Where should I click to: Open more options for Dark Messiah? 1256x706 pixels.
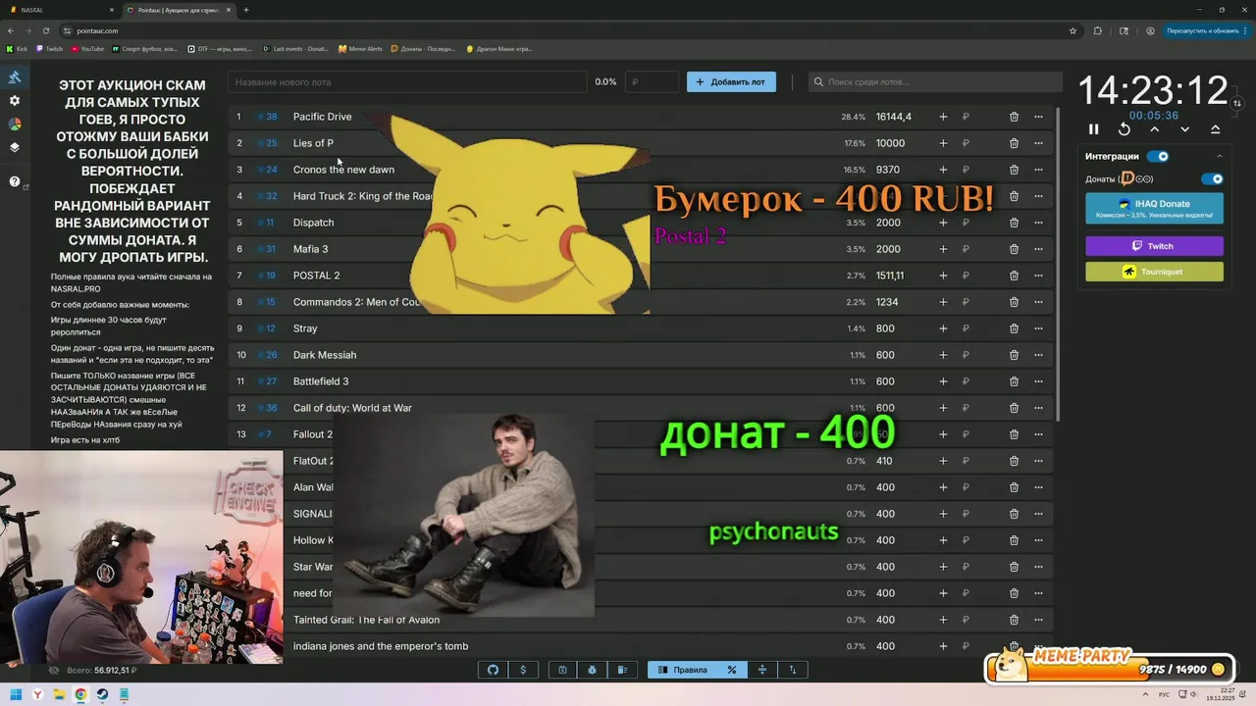coord(1039,355)
